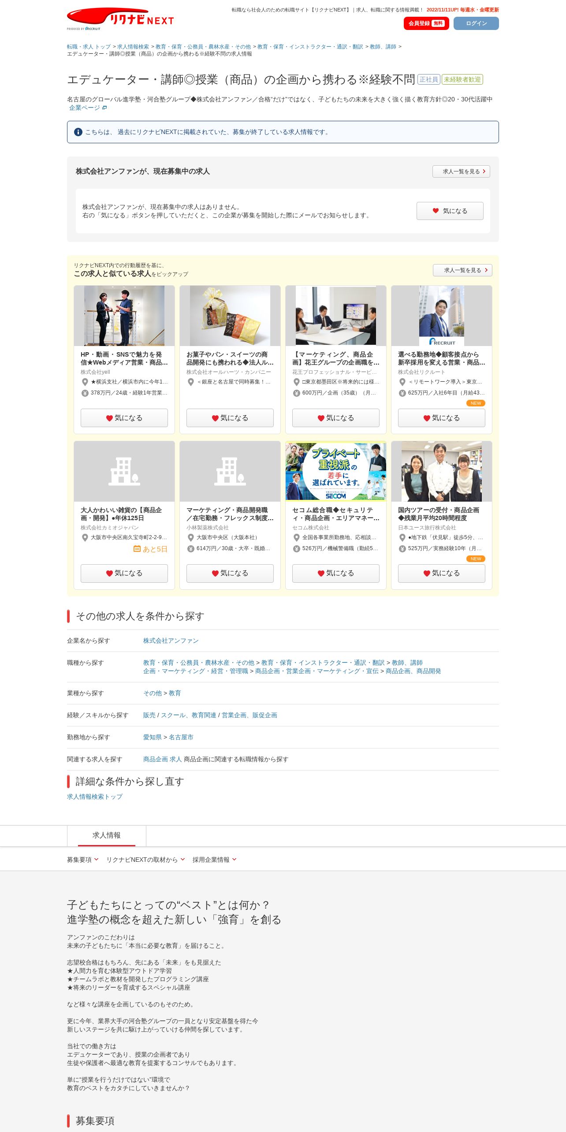Jump to 募集要項 section anchor

point(82,860)
